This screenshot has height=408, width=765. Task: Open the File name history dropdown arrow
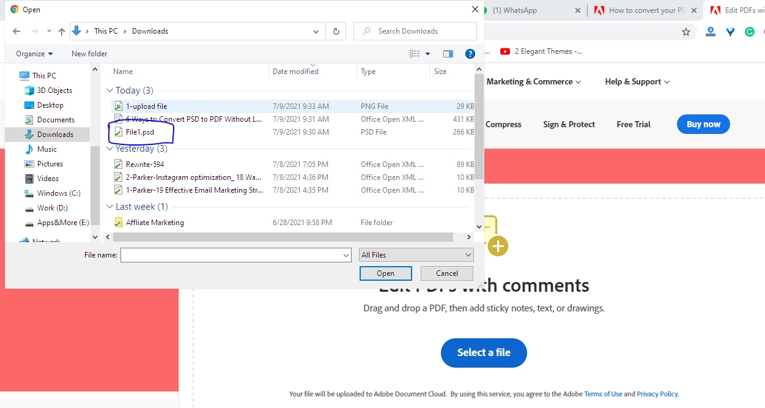click(346, 255)
